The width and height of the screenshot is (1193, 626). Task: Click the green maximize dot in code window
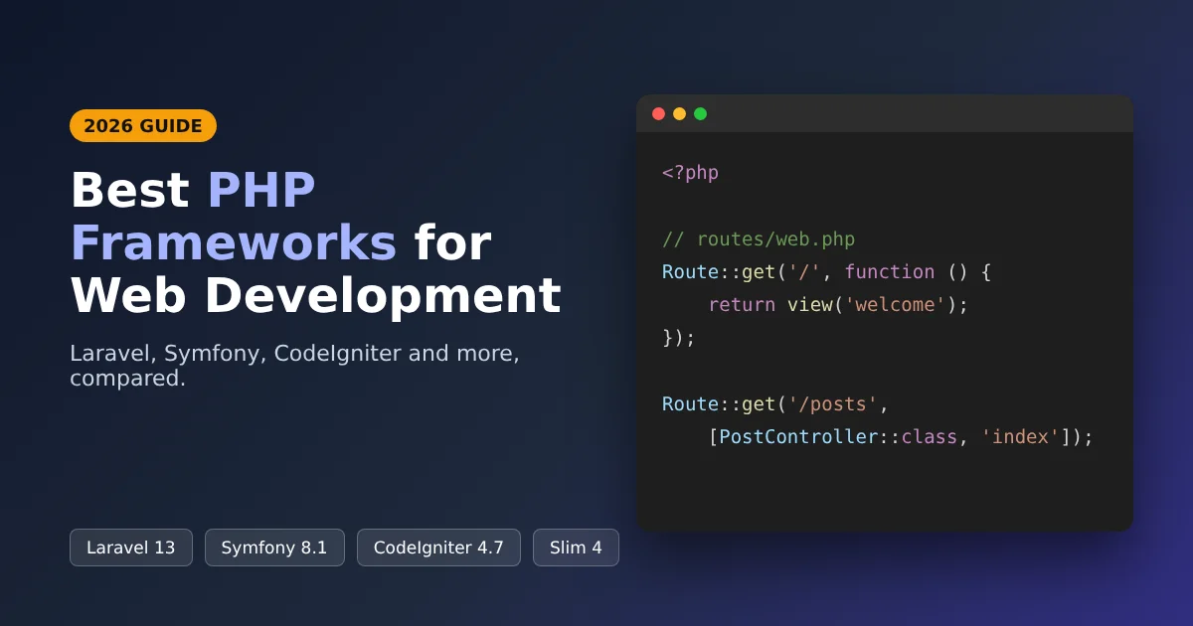pyautogui.click(x=700, y=113)
